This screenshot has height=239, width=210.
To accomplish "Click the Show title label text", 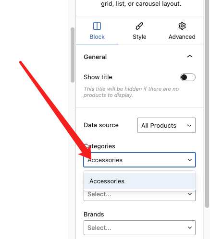I will [x=98, y=77].
